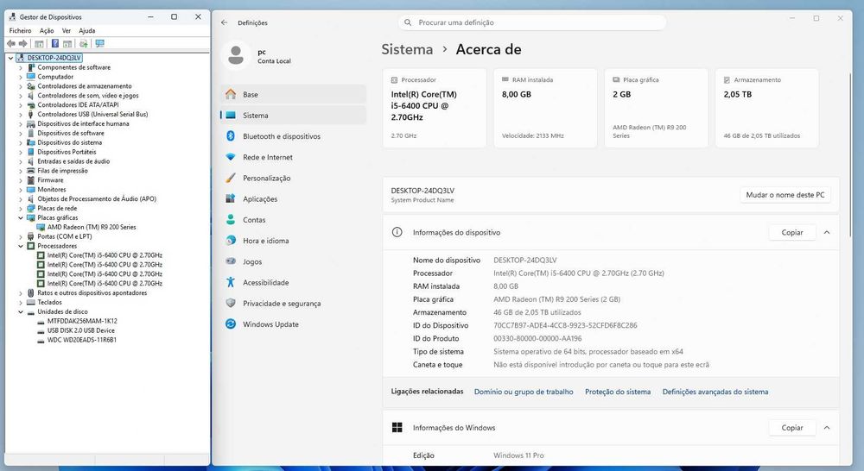
Task: Click the back arrow in Device Manager toolbar
Action: pyautogui.click(x=11, y=43)
